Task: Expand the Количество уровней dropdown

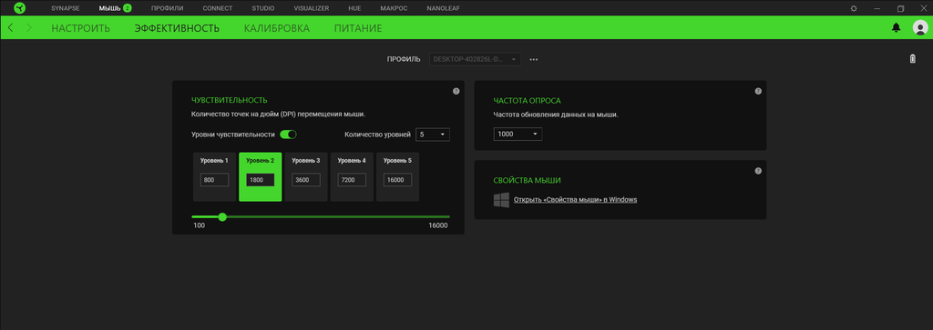Action: pyautogui.click(x=433, y=135)
